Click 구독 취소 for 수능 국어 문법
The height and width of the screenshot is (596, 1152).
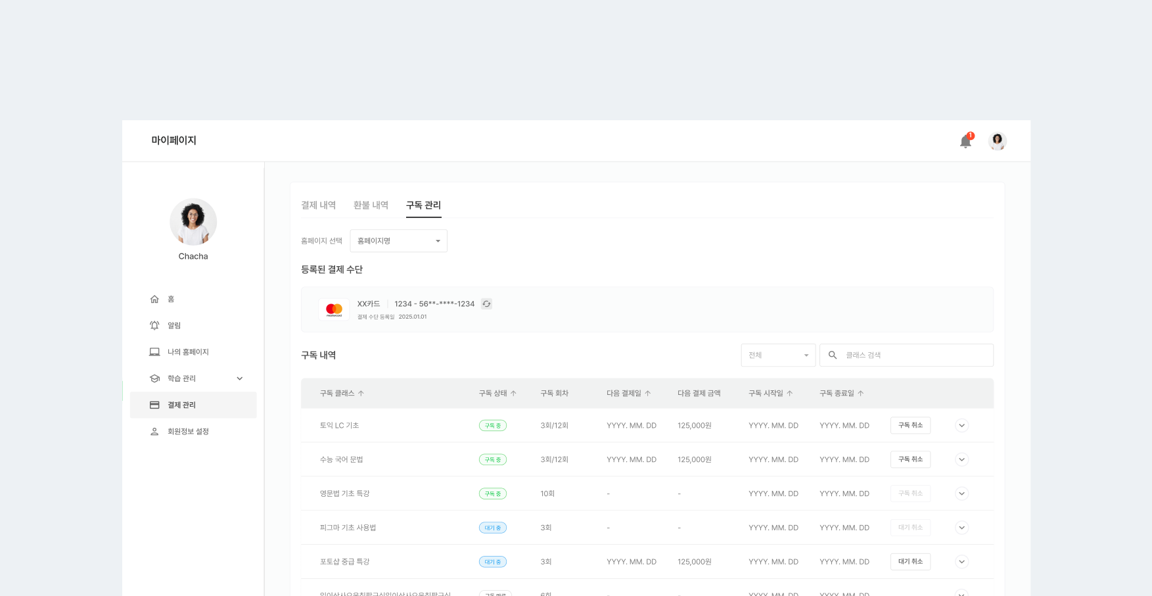click(910, 459)
